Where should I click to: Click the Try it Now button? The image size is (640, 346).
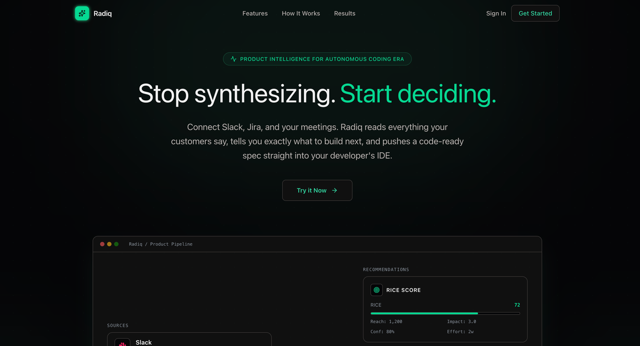317,190
